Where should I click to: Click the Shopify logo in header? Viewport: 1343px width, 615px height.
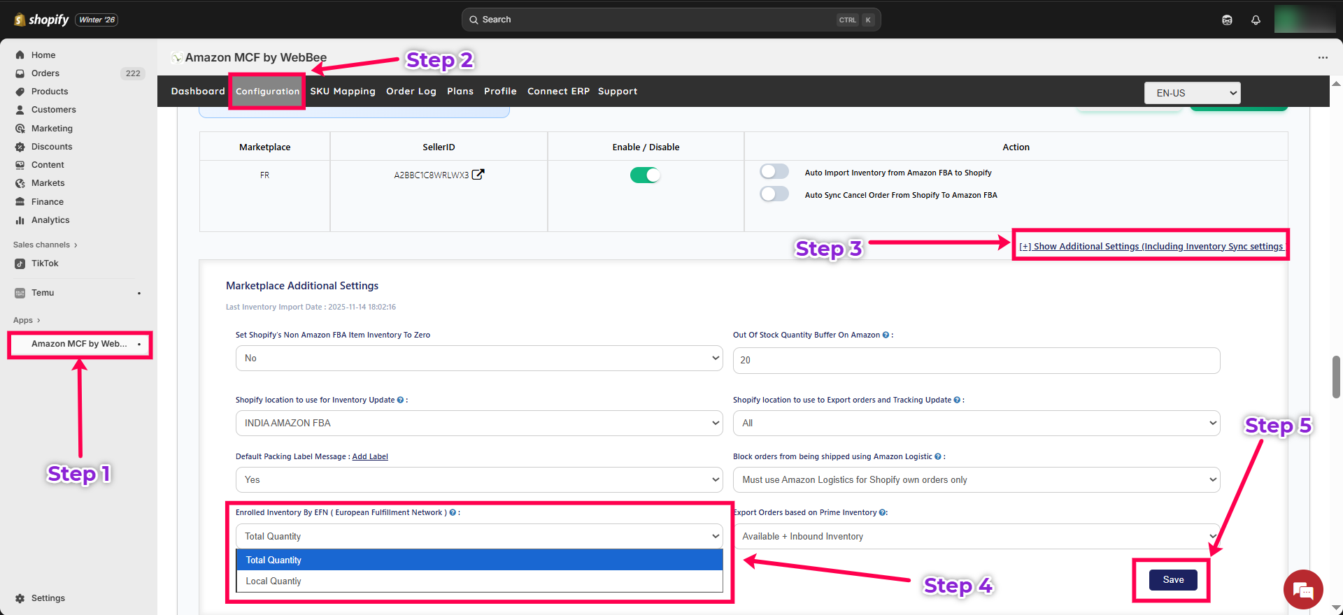pyautogui.click(x=42, y=20)
